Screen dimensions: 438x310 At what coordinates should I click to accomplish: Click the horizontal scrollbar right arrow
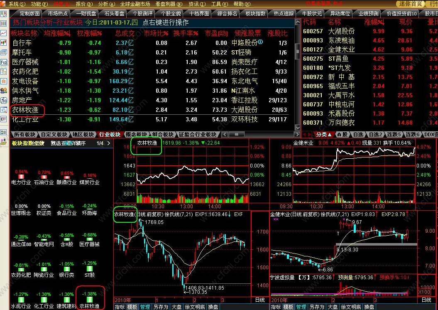click(297, 135)
